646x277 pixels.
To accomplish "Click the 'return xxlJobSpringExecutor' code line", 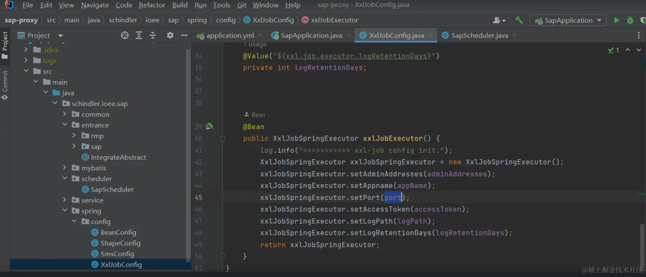I will [x=320, y=245].
